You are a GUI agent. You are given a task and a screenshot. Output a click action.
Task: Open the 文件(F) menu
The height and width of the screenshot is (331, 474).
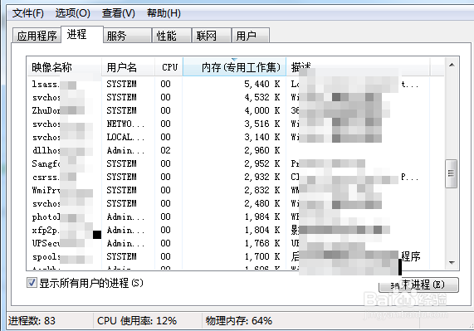pos(28,13)
